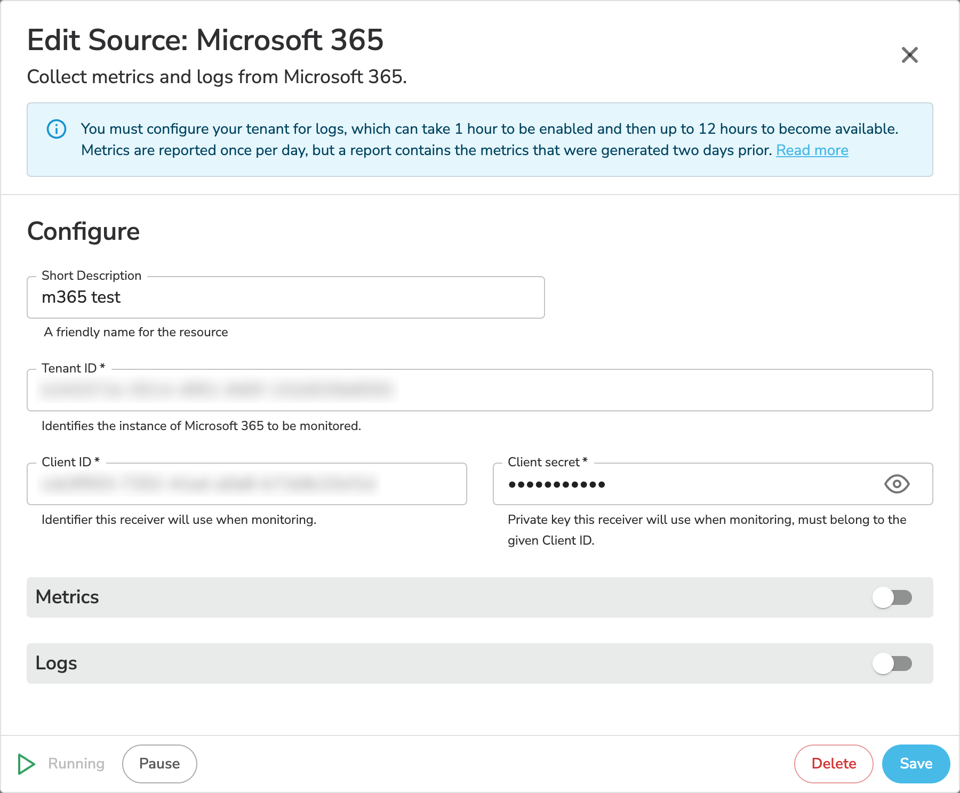The width and height of the screenshot is (960, 793).
Task: Click the 'Collect metrics and logs' subtitle
Action: click(217, 77)
